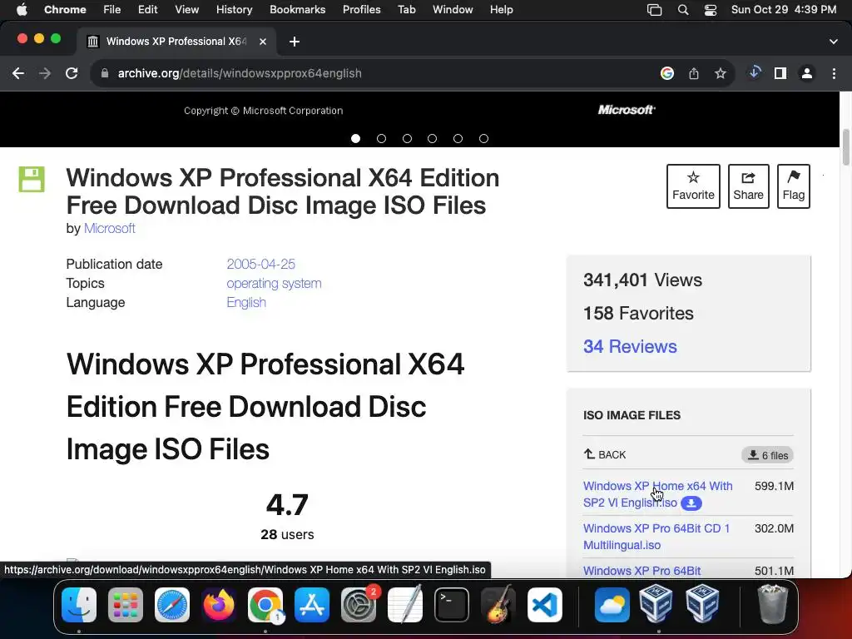Click the Share button

[748, 186]
